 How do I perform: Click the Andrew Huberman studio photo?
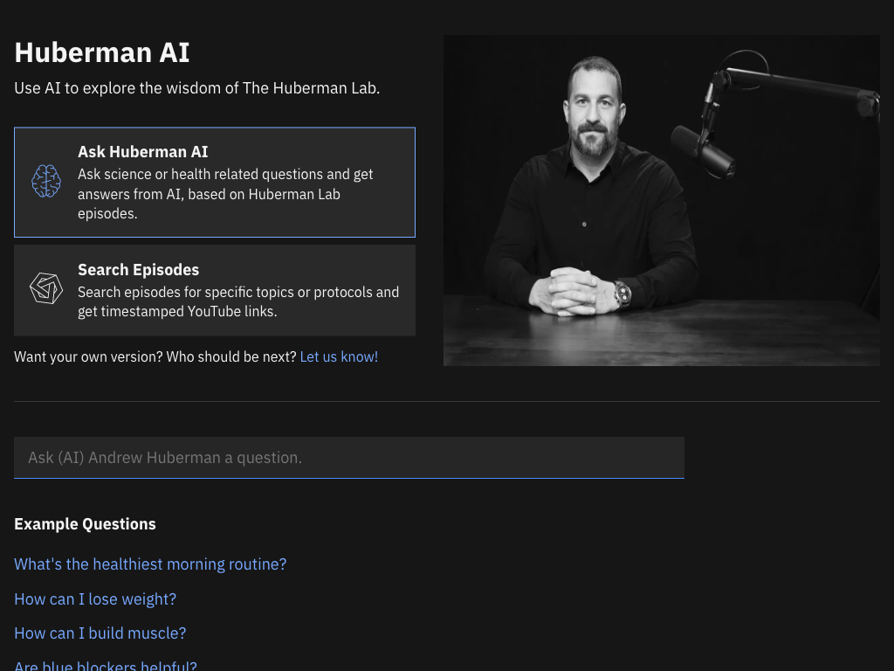coord(662,200)
